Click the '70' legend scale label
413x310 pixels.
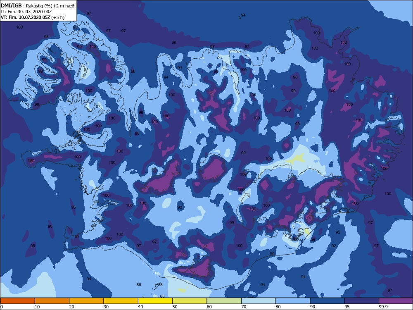click(x=244, y=307)
